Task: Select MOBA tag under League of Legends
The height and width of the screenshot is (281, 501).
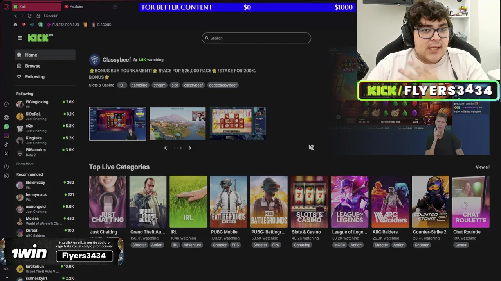Action: pyautogui.click(x=339, y=245)
